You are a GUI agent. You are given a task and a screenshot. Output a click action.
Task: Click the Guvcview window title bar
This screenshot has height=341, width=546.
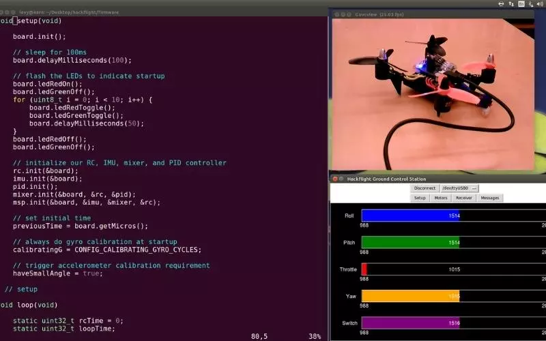(432, 14)
